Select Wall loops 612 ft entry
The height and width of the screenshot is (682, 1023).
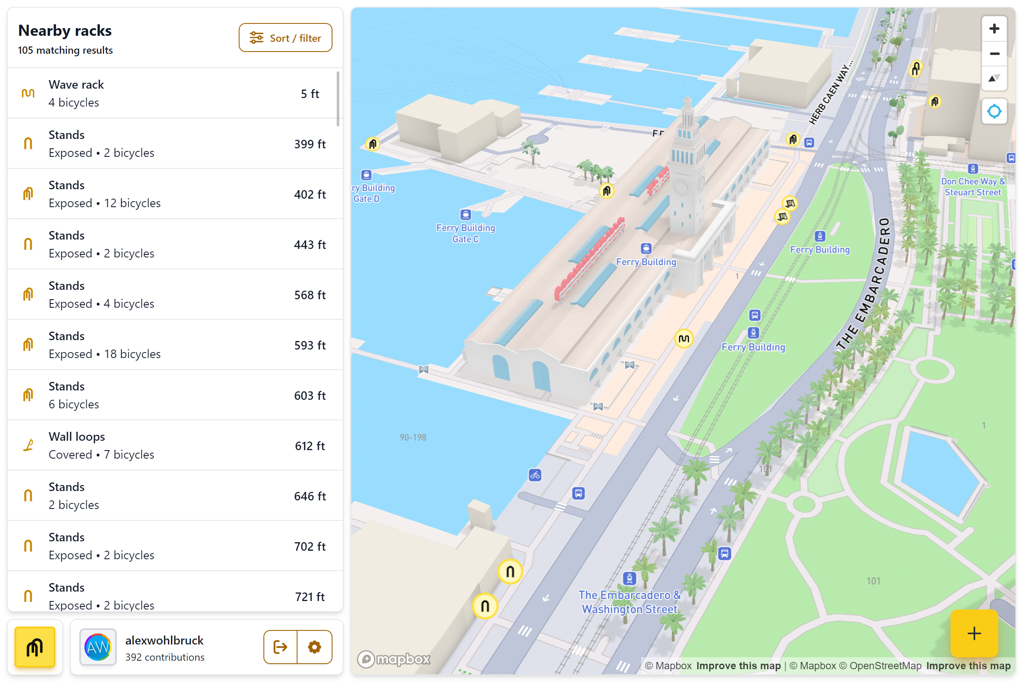174,445
